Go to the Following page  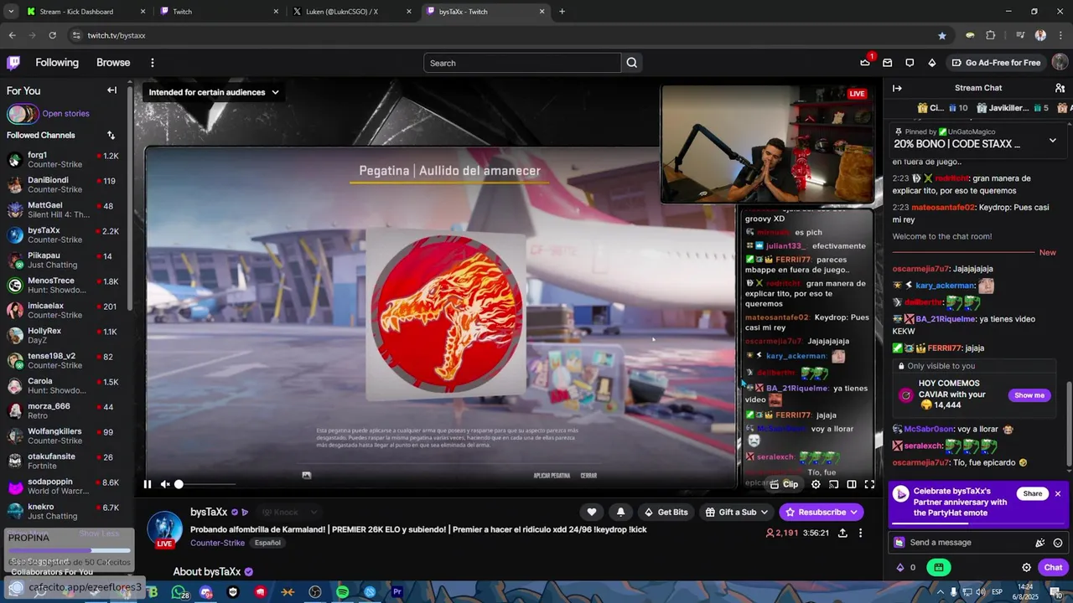tap(57, 63)
